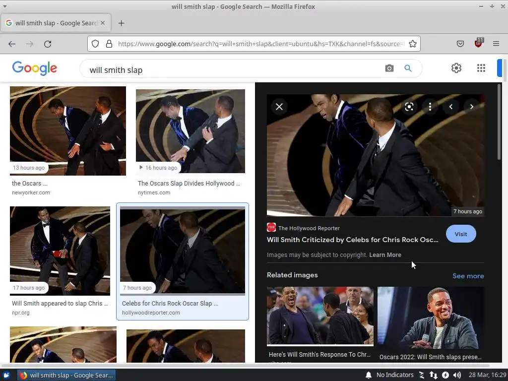The height and width of the screenshot is (381, 508).
Task: Click the greyed-out forward navigation arrow
Action: 29,44
